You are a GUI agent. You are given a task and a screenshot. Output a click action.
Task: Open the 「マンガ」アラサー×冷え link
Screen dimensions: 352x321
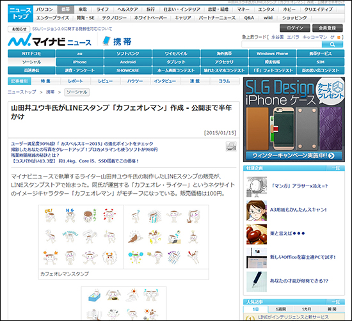pos(299,186)
